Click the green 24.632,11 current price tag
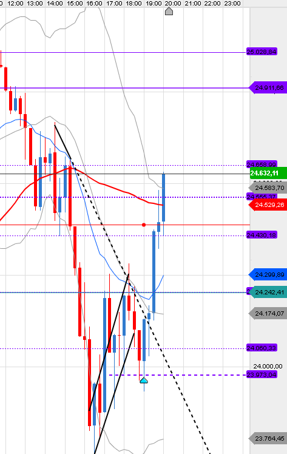Screen dimensions: 287x454 (268, 173)
